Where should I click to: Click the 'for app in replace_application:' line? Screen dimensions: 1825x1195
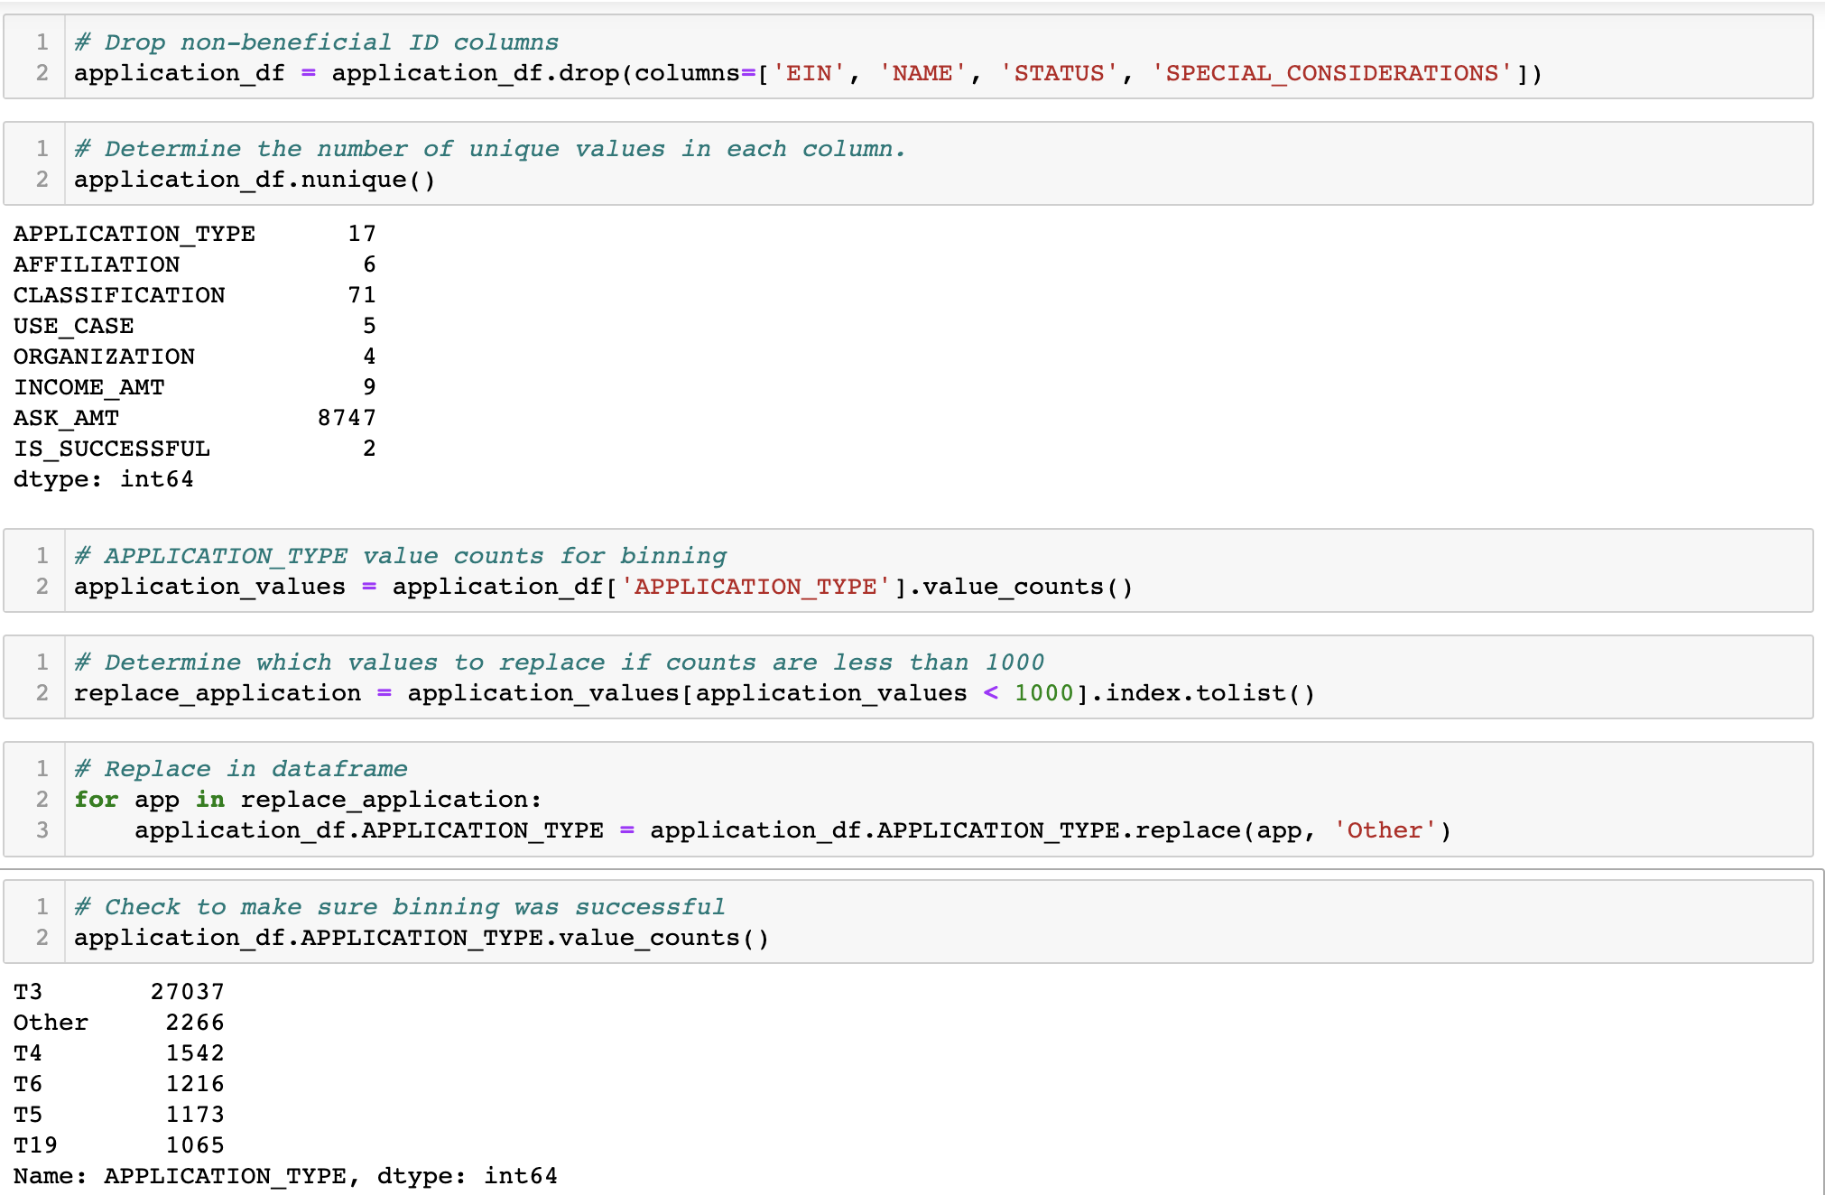308,800
